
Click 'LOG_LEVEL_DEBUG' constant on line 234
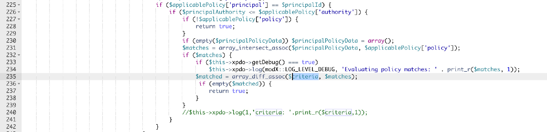[x=310, y=70]
